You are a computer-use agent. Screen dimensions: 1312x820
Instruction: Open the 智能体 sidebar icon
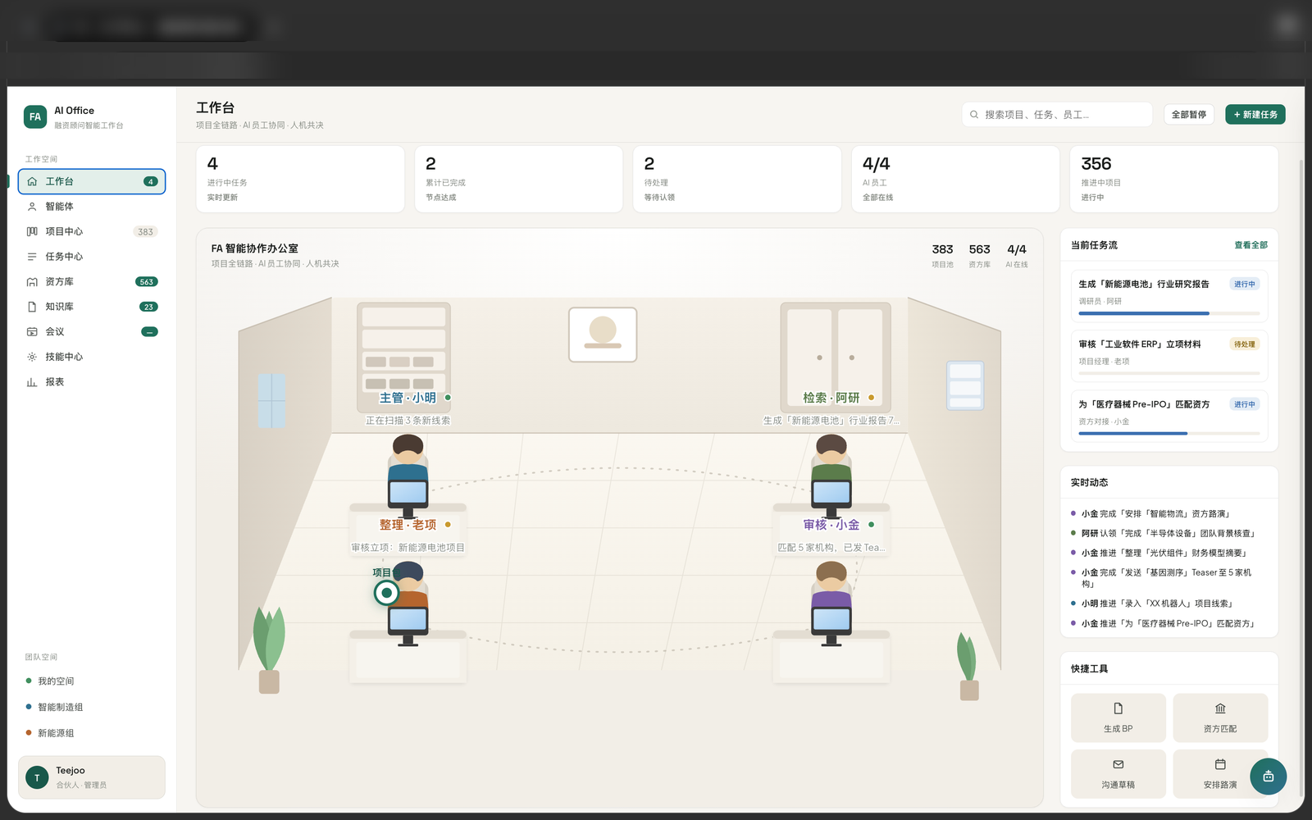[32, 207]
